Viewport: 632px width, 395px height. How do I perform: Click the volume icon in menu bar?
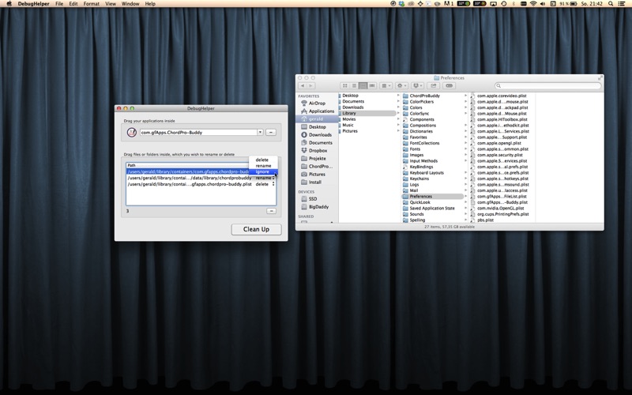[x=543, y=4]
